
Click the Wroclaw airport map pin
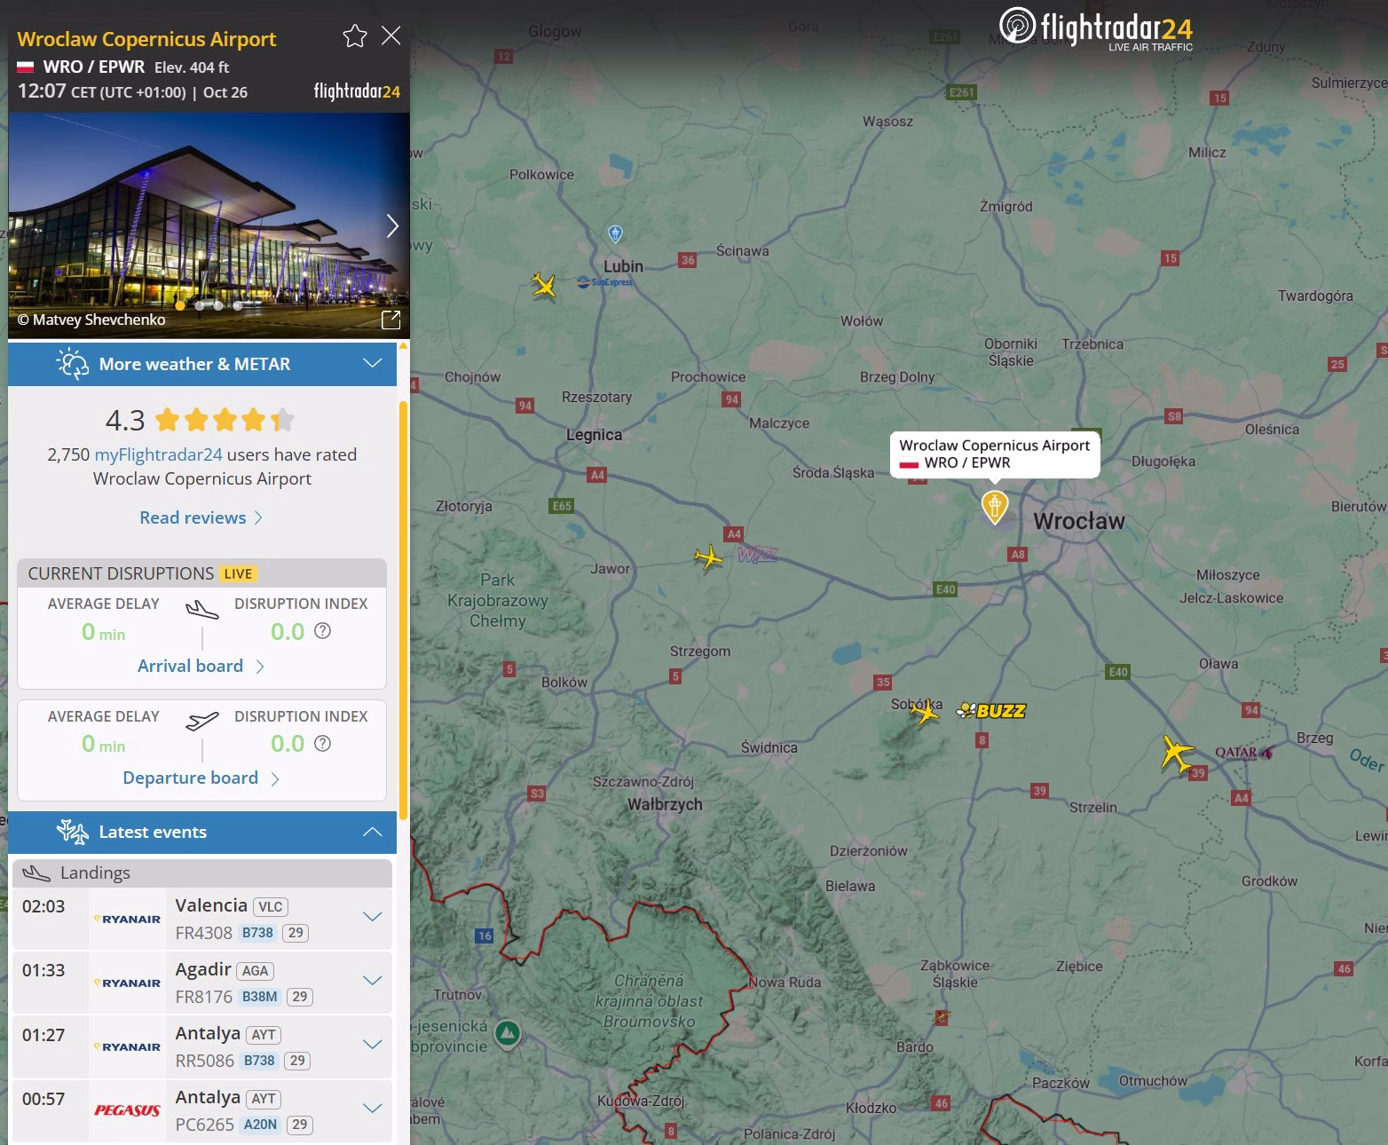click(994, 507)
